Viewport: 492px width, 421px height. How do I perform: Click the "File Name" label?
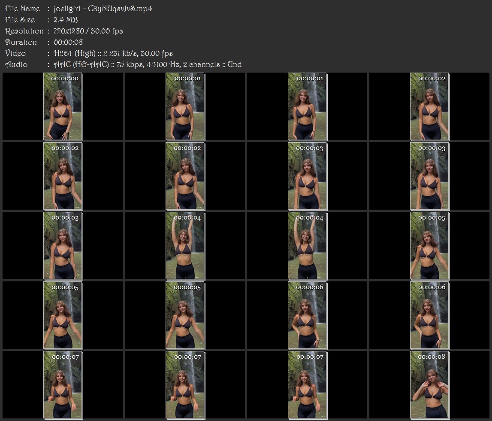(x=23, y=9)
